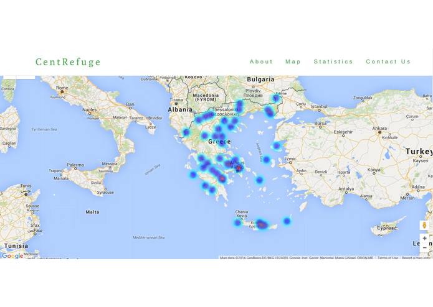433x307 pixels.
Task: Click the Greece country label
Action: coord(219,142)
